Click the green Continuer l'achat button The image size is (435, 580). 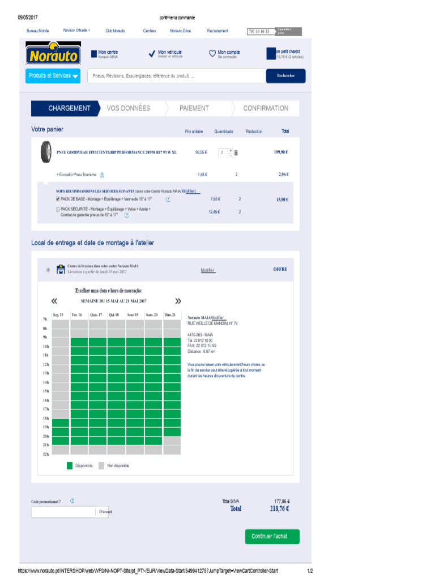coord(272,536)
